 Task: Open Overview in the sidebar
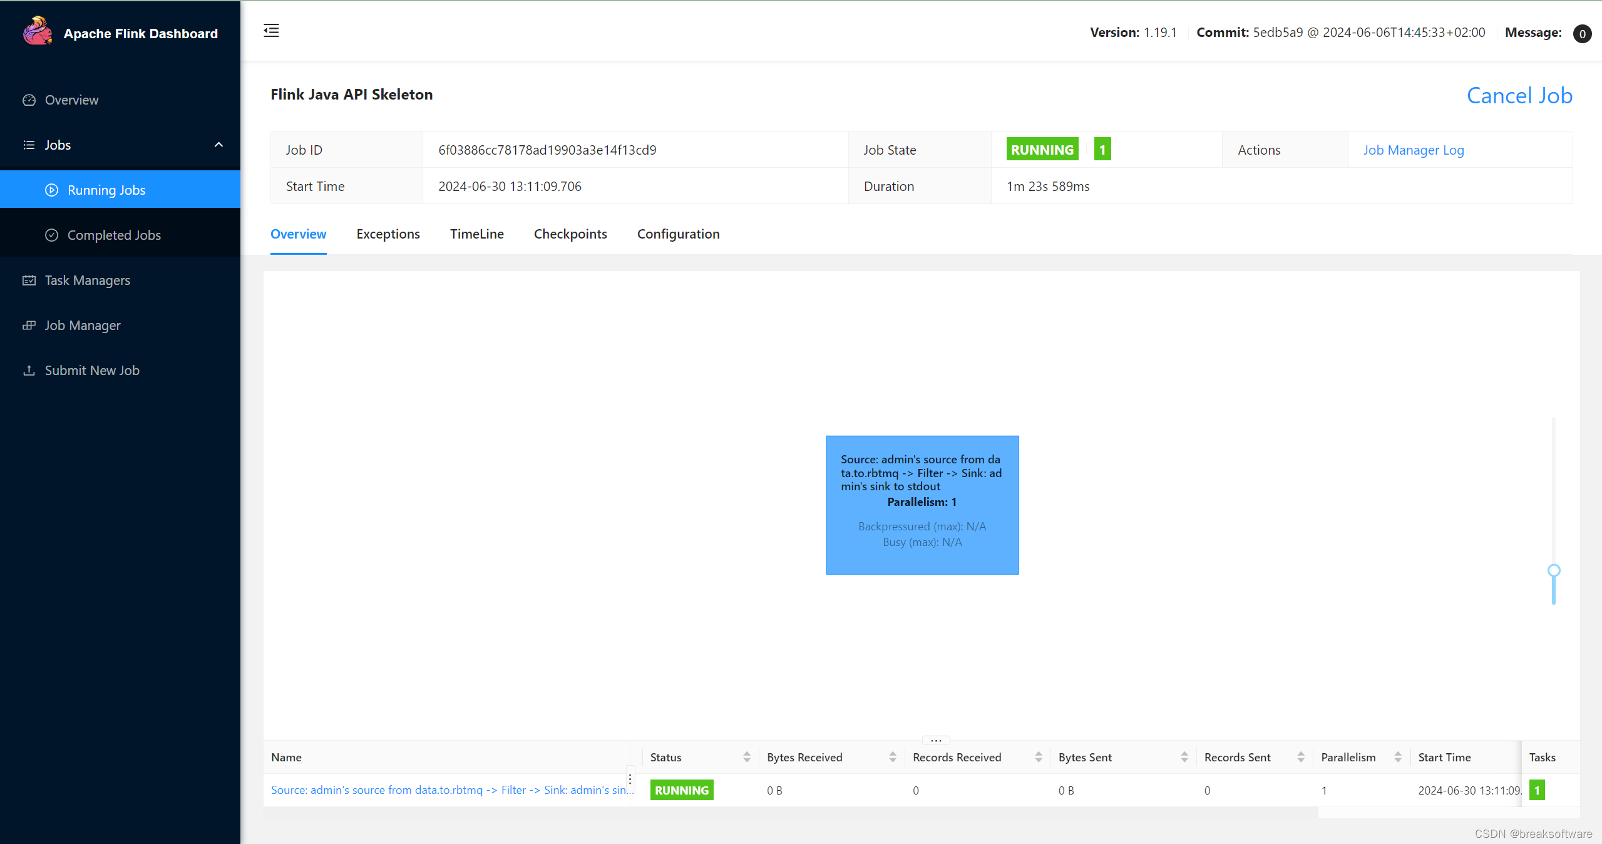[x=120, y=100]
